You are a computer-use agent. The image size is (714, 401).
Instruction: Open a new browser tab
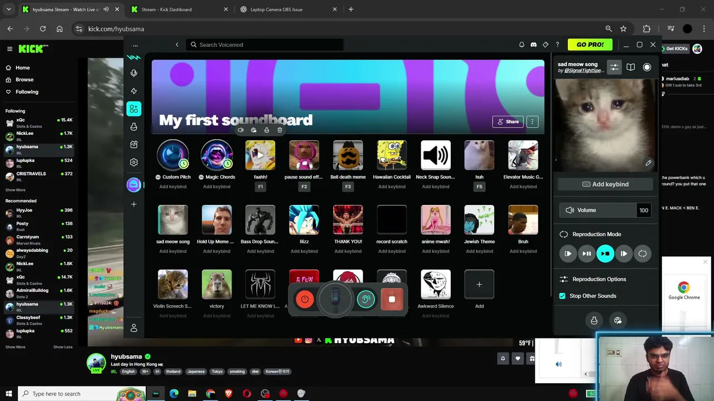click(x=351, y=9)
